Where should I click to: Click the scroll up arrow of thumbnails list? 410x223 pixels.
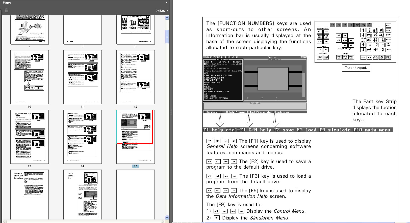tap(167, 18)
